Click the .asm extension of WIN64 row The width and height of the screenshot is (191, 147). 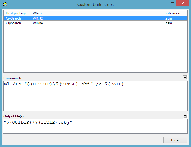pos(168,23)
